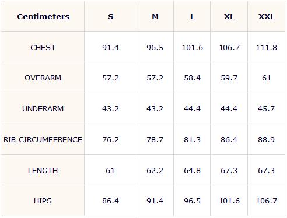This screenshot has width=287, height=218.
Task: Click the Centimeters header cell
Action: pyautogui.click(x=43, y=17)
